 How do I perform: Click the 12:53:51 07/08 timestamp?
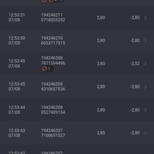(x=17, y=17)
